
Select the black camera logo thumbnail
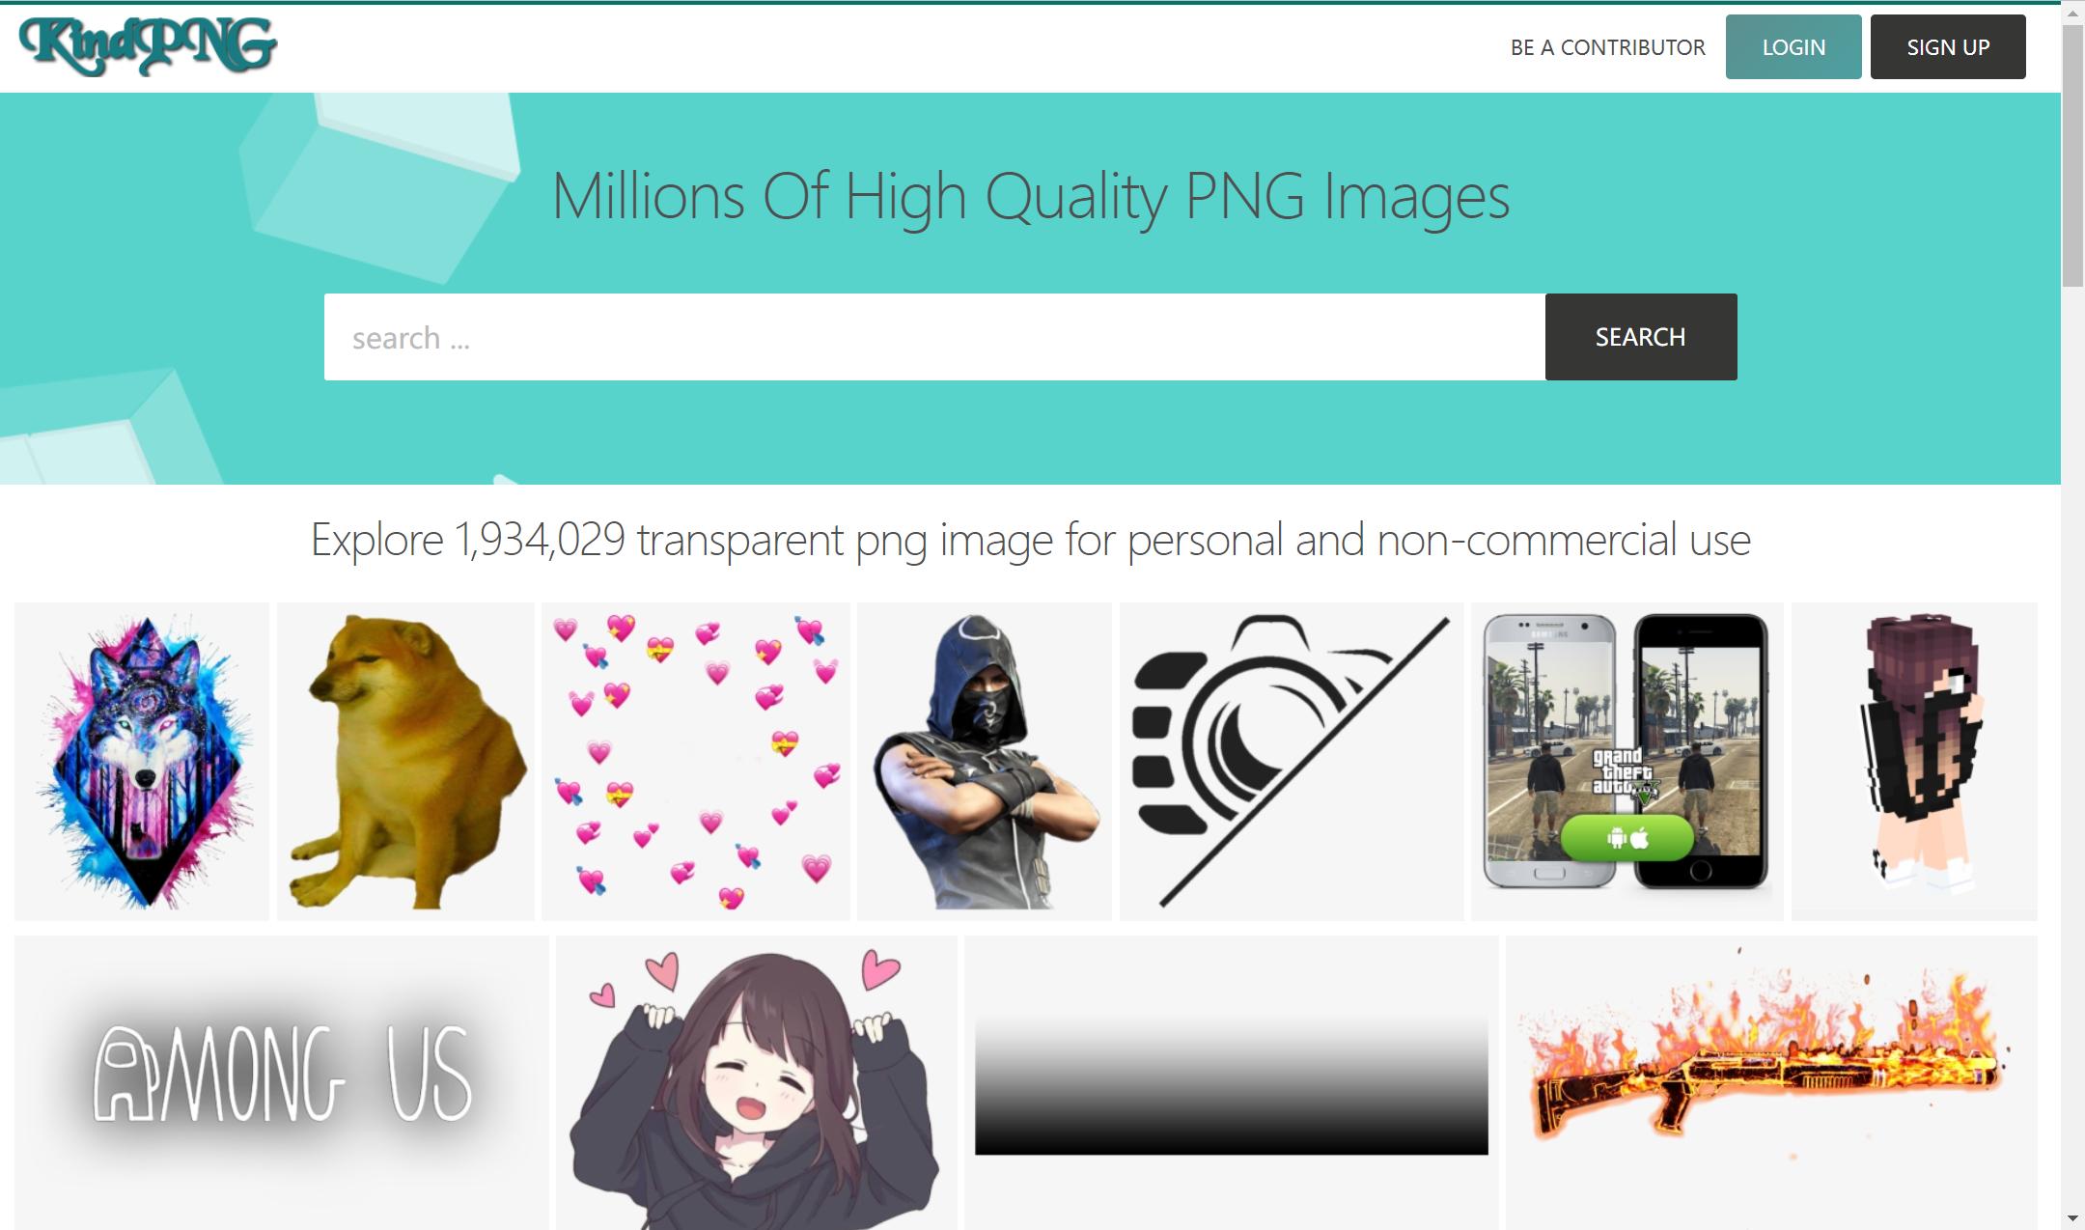click(x=1292, y=762)
